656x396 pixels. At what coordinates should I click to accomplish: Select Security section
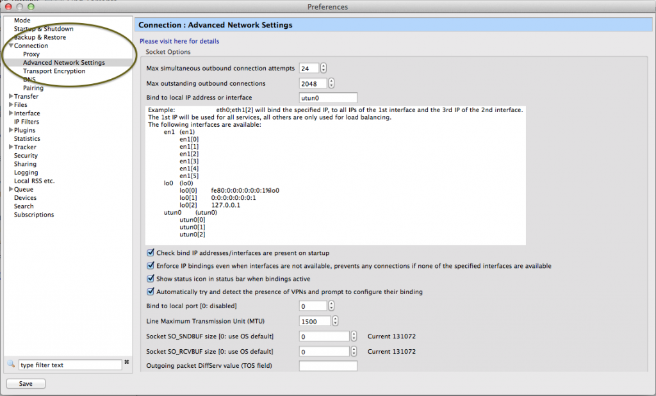point(26,155)
